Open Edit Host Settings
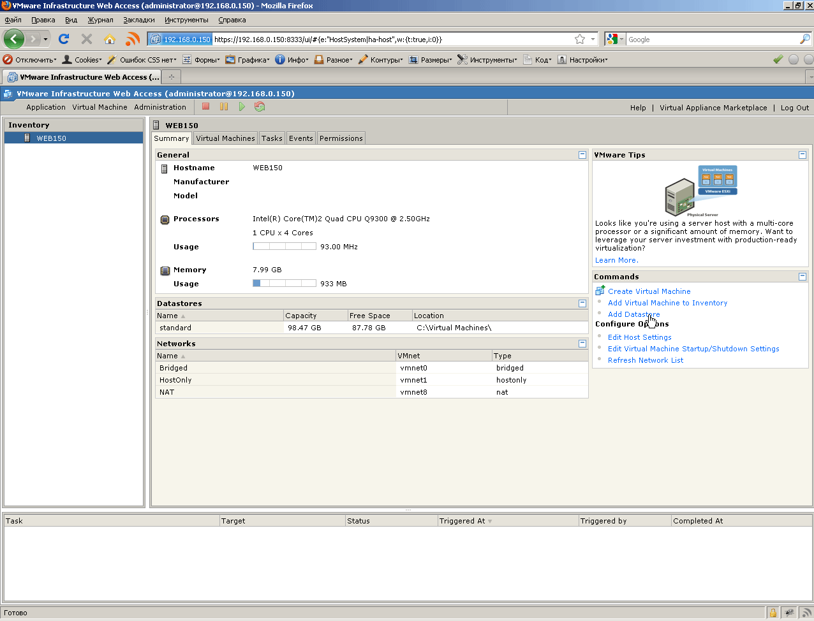Viewport: 814px width, 621px height. pos(639,337)
